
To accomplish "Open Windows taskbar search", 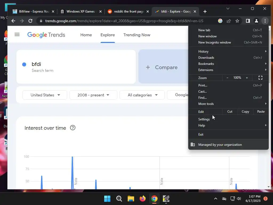I will click(x=119, y=199).
